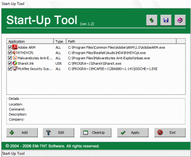Viewport: 191px width, 157px height.
Task: Sort list by Application column header
Action: click(x=30, y=41)
